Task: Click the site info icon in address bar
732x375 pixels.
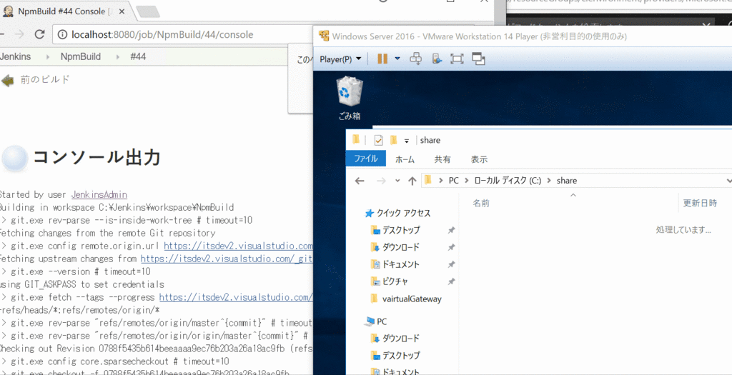Action: (63, 34)
